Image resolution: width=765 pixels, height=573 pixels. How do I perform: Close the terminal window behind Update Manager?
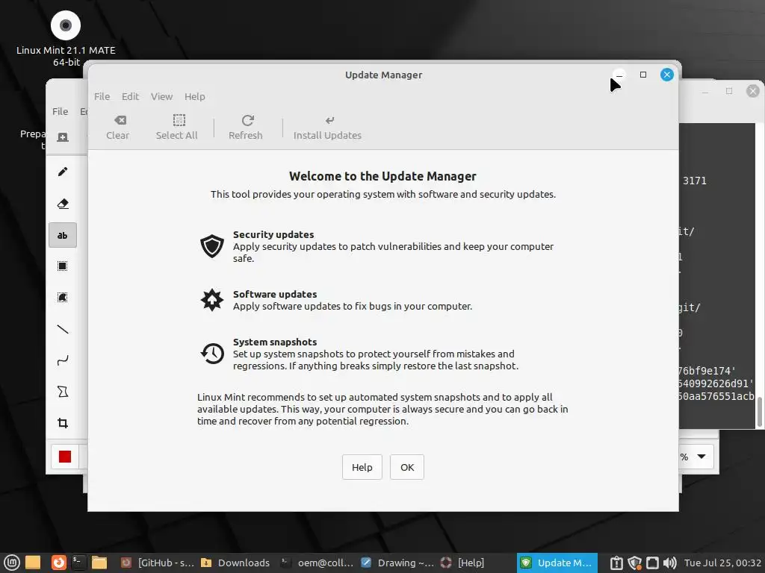click(753, 90)
